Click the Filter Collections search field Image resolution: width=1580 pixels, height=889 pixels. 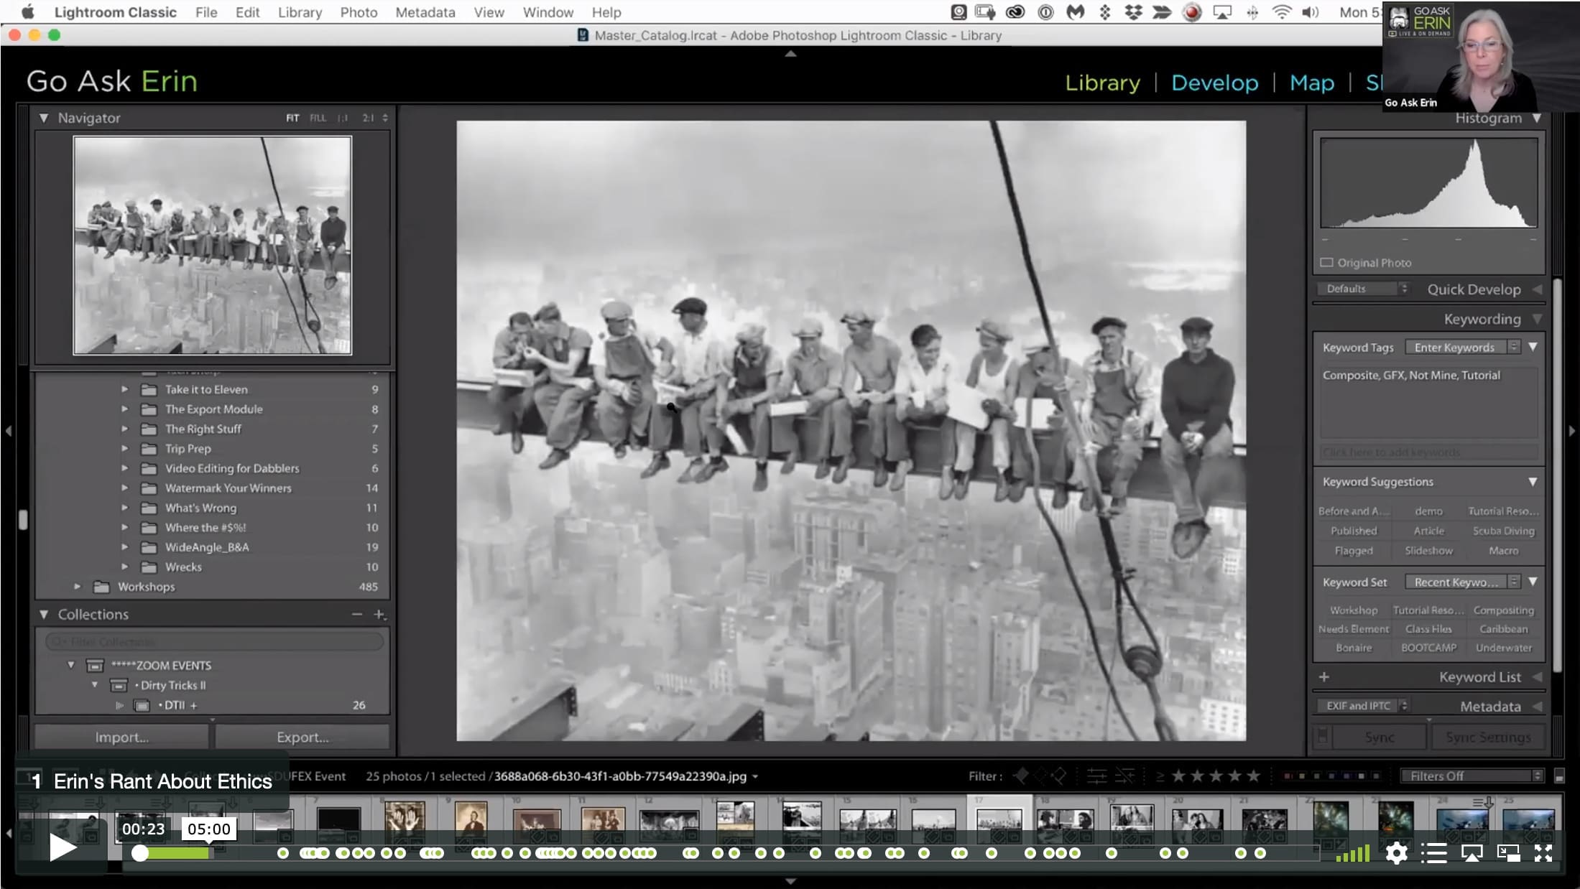pyautogui.click(x=213, y=641)
